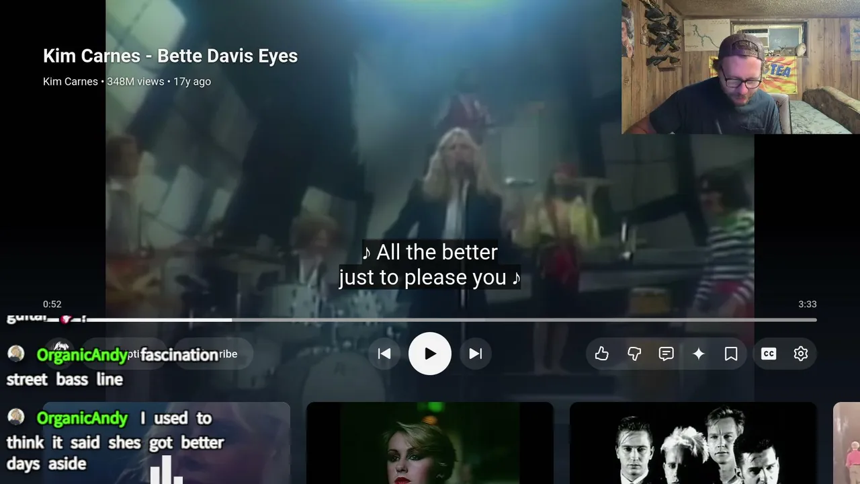Open the suggested video with the blonde woman

pyautogui.click(x=430, y=443)
